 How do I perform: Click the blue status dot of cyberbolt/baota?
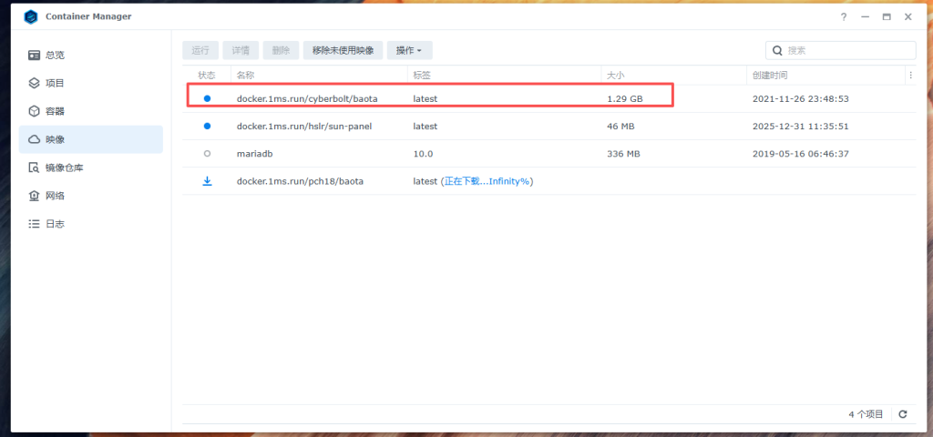click(207, 98)
